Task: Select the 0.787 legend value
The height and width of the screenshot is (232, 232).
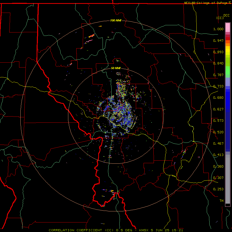Action: (x=218, y=75)
